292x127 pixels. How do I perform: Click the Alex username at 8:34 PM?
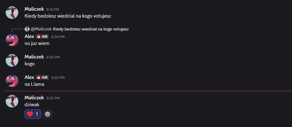click(29, 36)
